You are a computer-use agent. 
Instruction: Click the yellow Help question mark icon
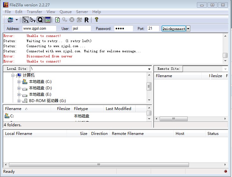click(x=97, y=20)
